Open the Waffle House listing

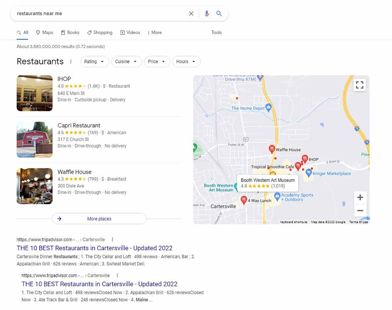click(x=74, y=172)
